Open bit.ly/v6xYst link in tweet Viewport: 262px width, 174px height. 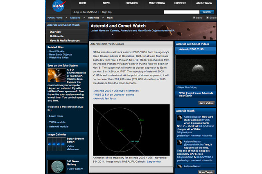coord(206,126)
